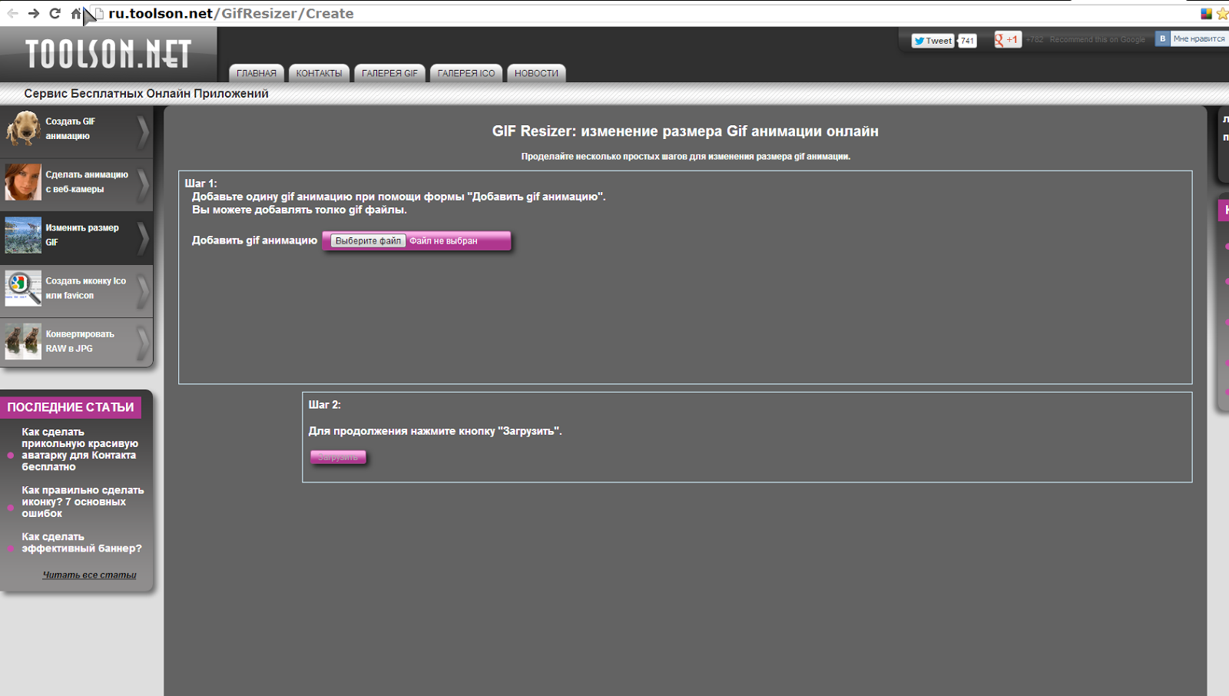Read article about making an avatar for Контакт
This screenshot has width=1229, height=696.
(80, 449)
